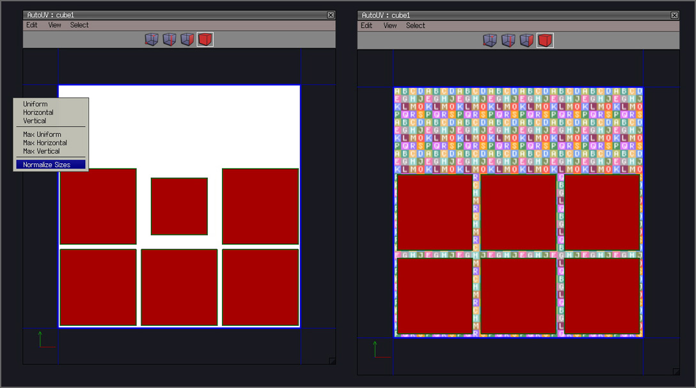Open View menu in right AutoUV window
Screen dimensions: 696x388
pyautogui.click(x=390, y=26)
